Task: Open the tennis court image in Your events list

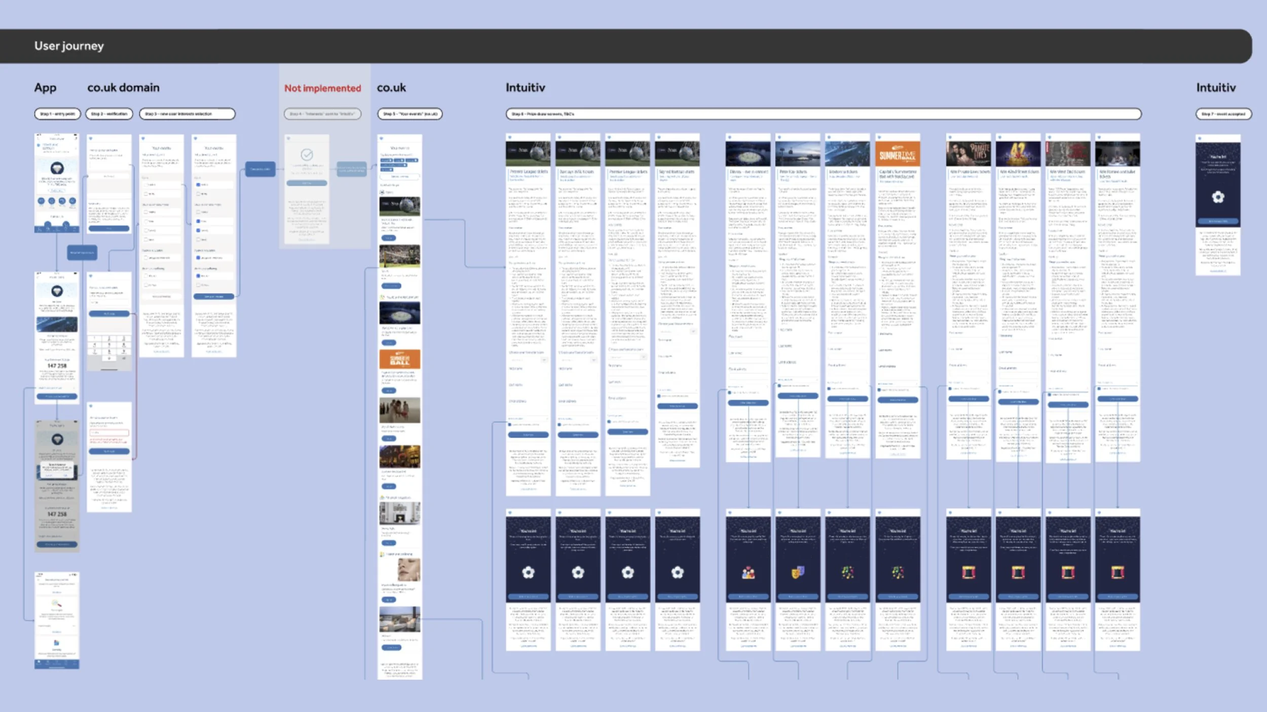Action: point(400,257)
